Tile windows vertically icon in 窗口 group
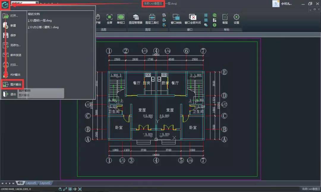Viewport: 321px width, 192px height. [x=206, y=15]
